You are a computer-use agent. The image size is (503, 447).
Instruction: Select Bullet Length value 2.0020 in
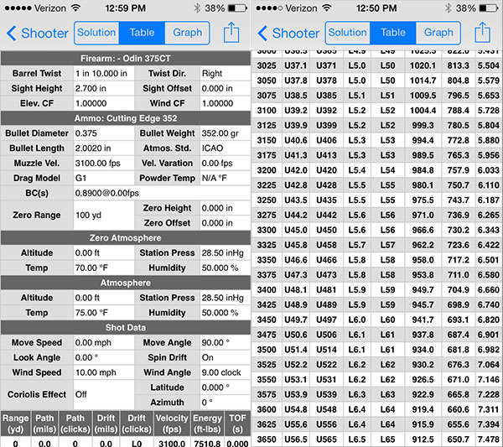tap(104, 148)
